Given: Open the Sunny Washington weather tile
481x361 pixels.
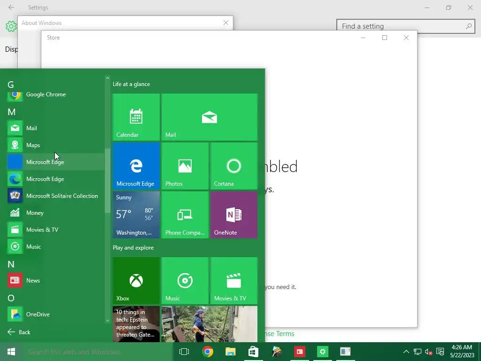Looking at the screenshot, I should pyautogui.click(x=136, y=215).
